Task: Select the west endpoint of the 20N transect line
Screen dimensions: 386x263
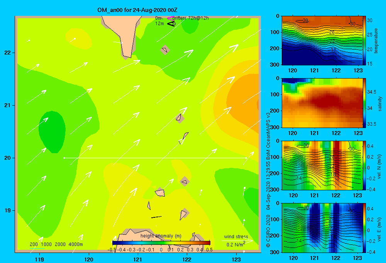Action: [x=64, y=158]
